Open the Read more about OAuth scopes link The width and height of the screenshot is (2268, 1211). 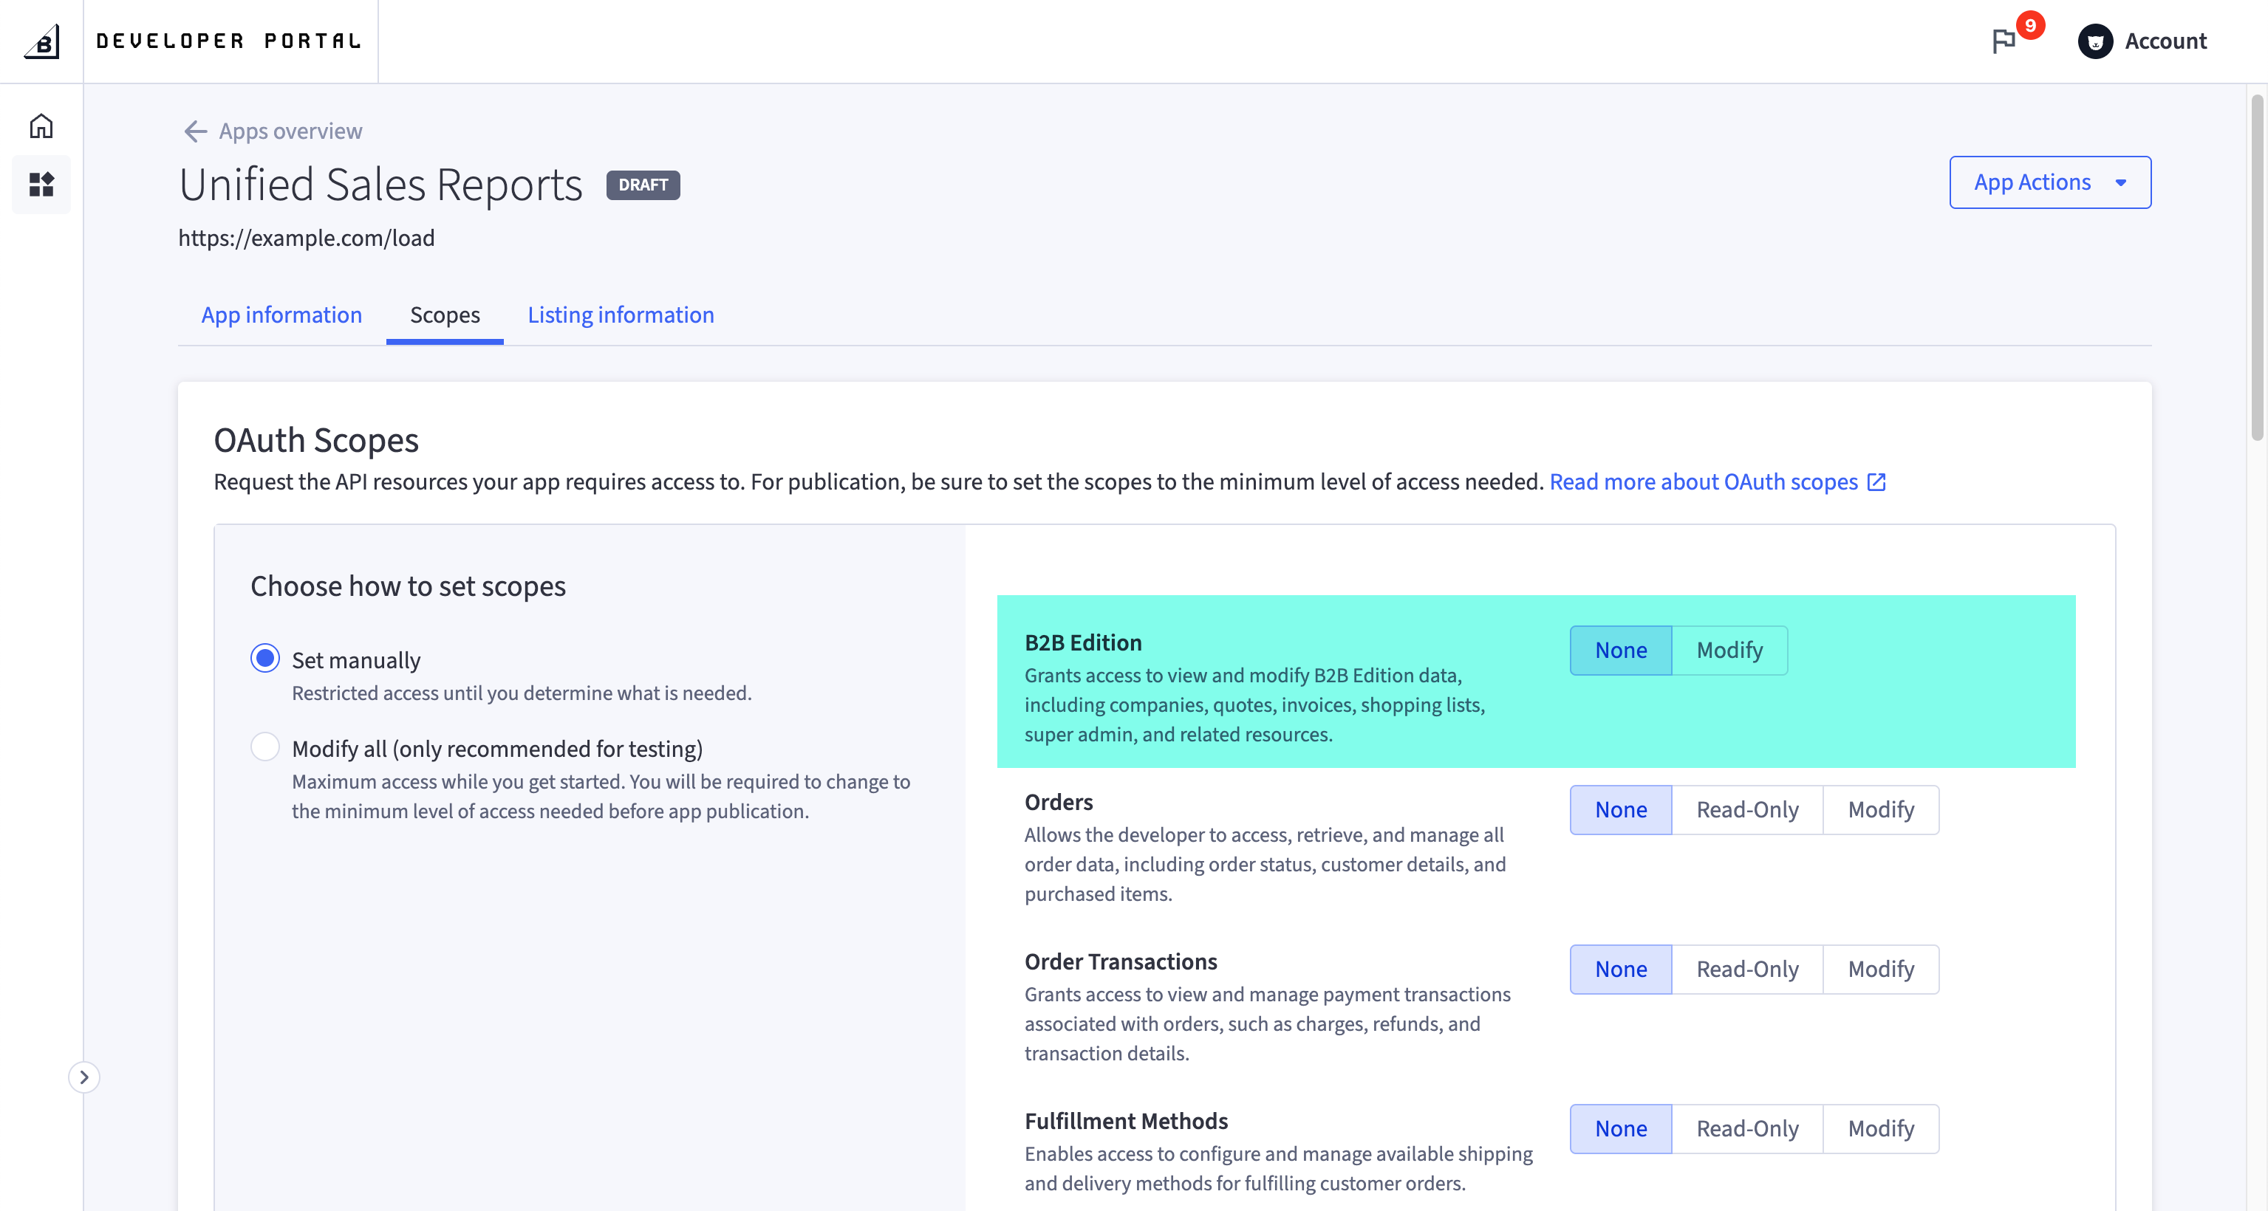(1703, 482)
